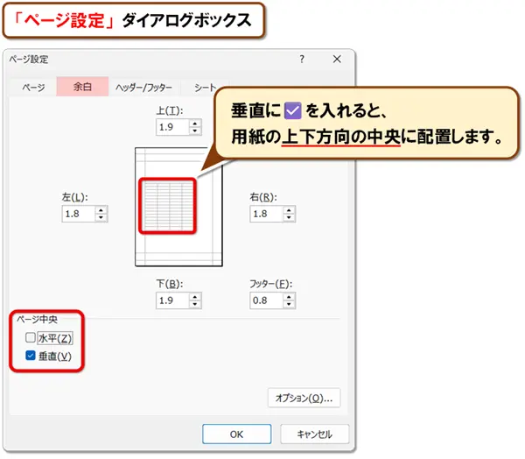The width and height of the screenshot is (525, 459).
Task: Decrease the フッター(F) footer value
Action: pos(289,305)
